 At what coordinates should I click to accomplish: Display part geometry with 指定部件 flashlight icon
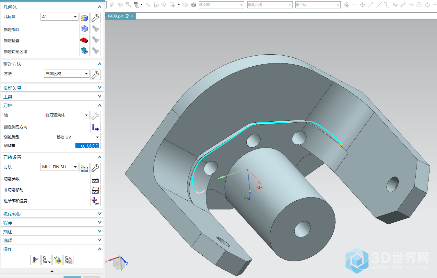click(x=95, y=29)
